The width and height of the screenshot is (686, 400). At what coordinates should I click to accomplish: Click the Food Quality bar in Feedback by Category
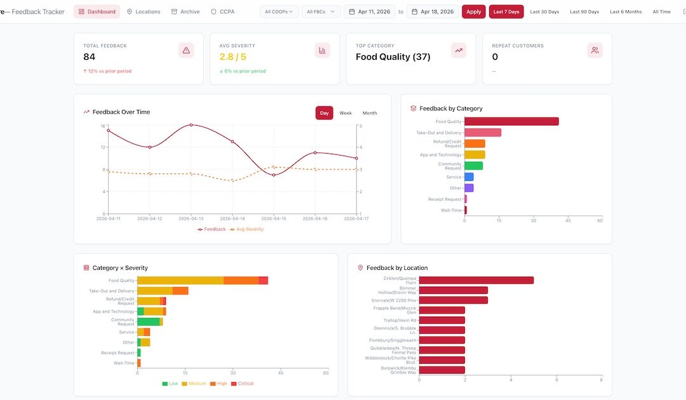(x=511, y=121)
